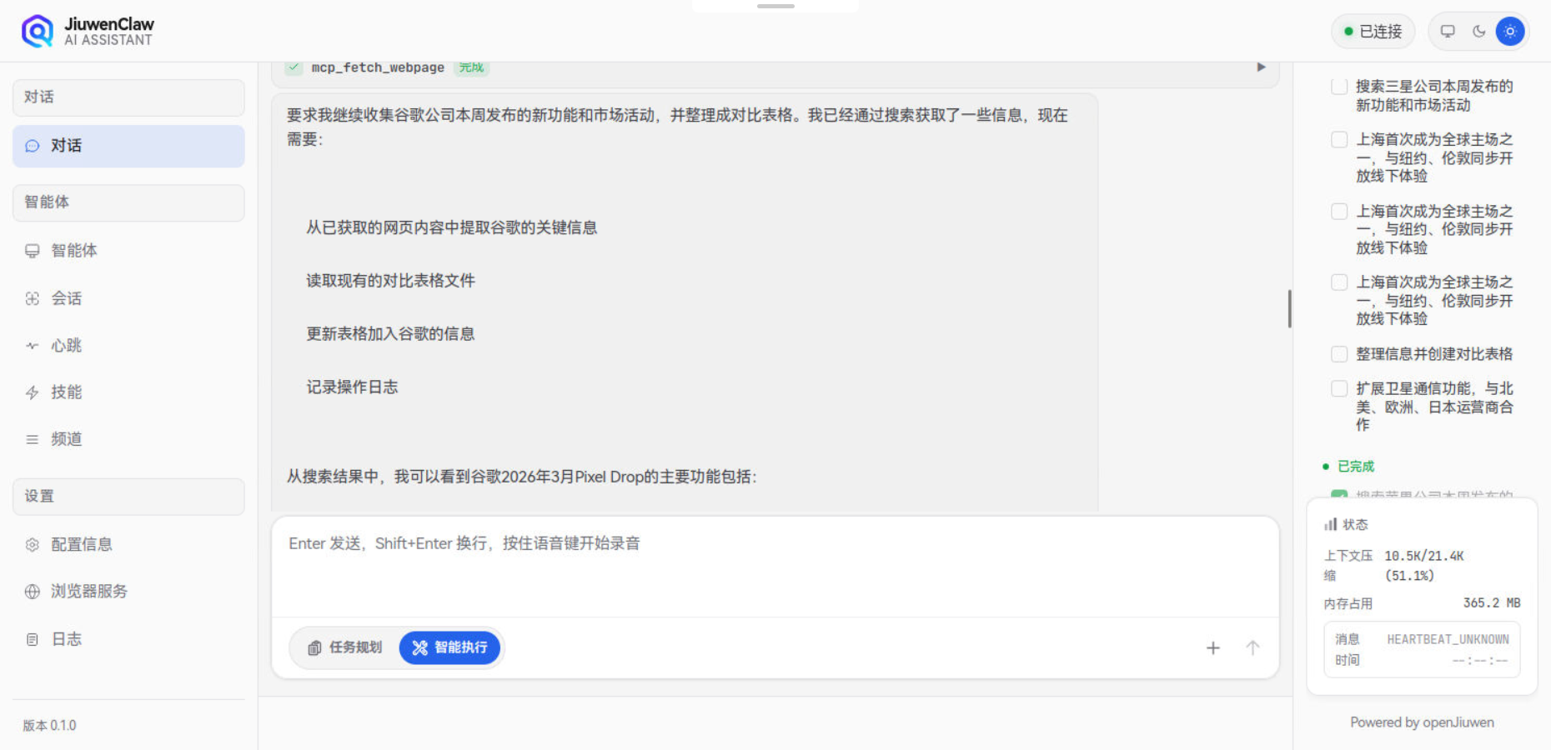This screenshot has width=1551, height=750.
Task: Open the 会话 sessions menu item
Action: (x=128, y=298)
